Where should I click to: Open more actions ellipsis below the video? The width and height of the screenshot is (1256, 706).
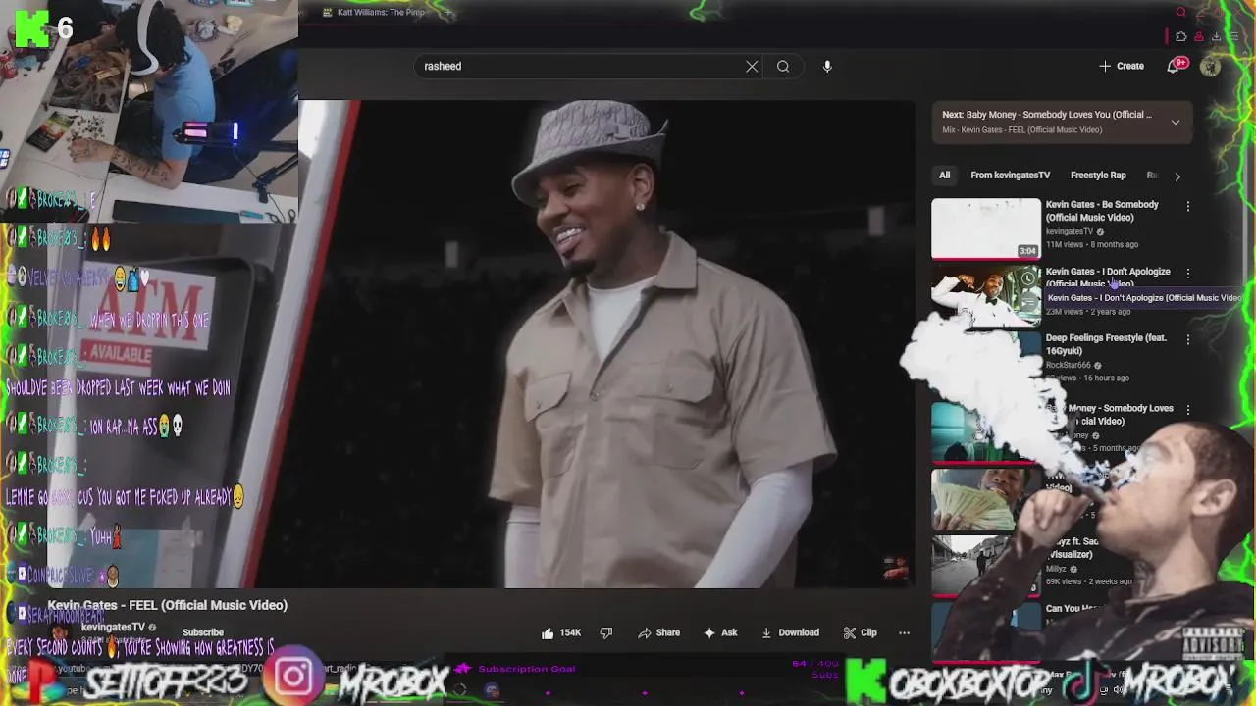pyautogui.click(x=905, y=633)
